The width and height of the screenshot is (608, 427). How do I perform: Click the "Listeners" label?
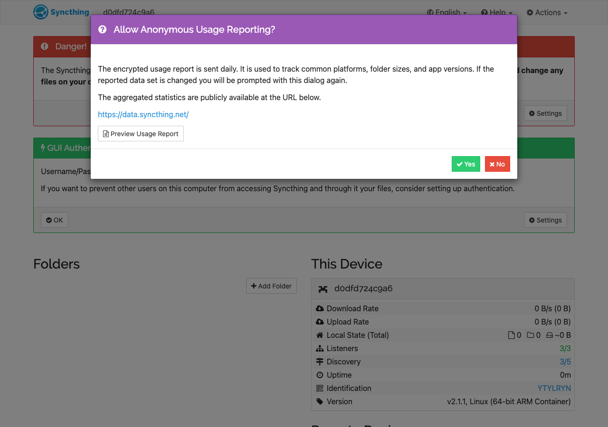point(342,348)
